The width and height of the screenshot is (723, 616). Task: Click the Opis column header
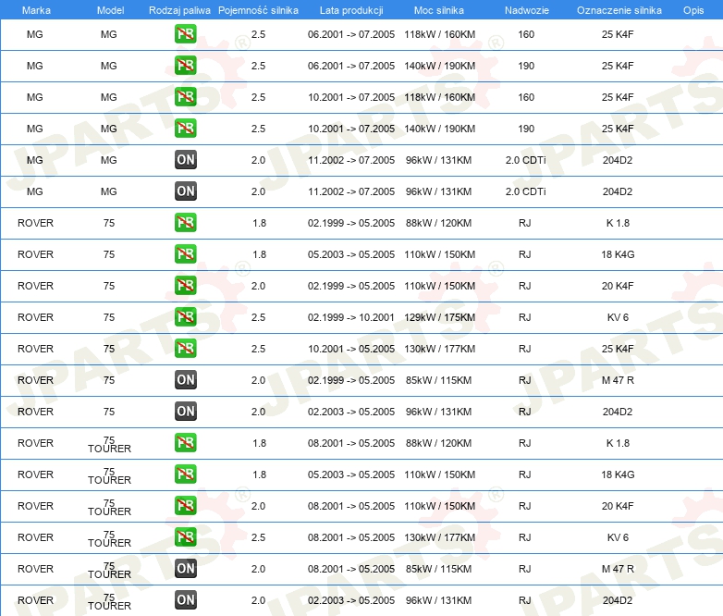coord(693,10)
